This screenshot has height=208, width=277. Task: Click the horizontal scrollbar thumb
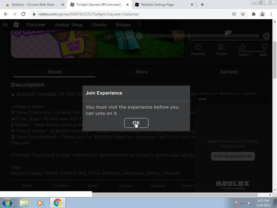click(x=175, y=195)
